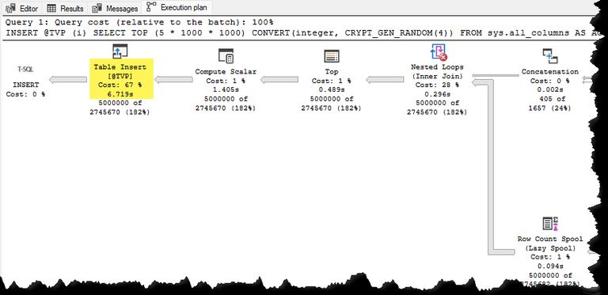Click the INSERT Cost: 0 % label
The image size is (608, 295).
[25, 89]
